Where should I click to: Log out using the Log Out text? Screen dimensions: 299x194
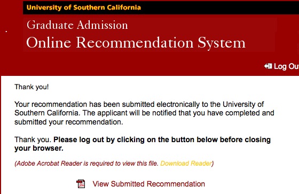[286, 66]
